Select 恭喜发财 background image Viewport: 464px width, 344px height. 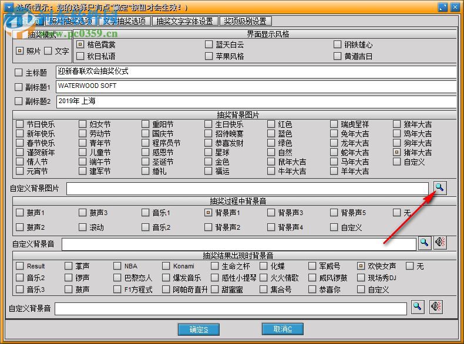tap(209, 142)
